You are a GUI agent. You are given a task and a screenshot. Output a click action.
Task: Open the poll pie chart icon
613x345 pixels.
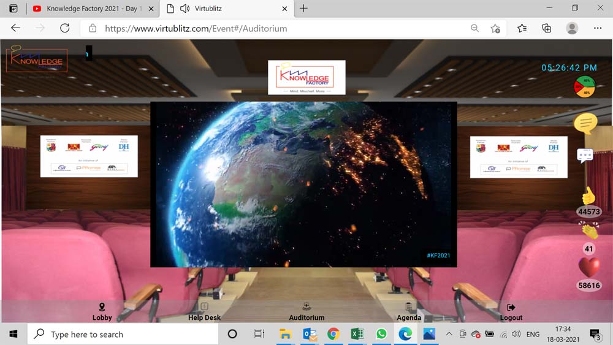tap(584, 86)
